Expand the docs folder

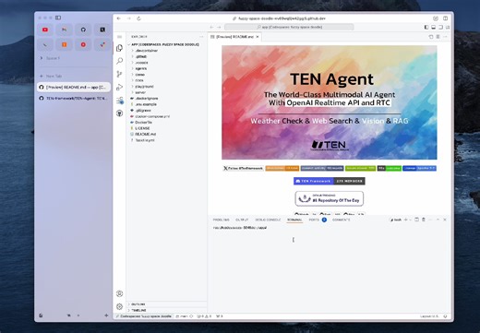[166, 80]
